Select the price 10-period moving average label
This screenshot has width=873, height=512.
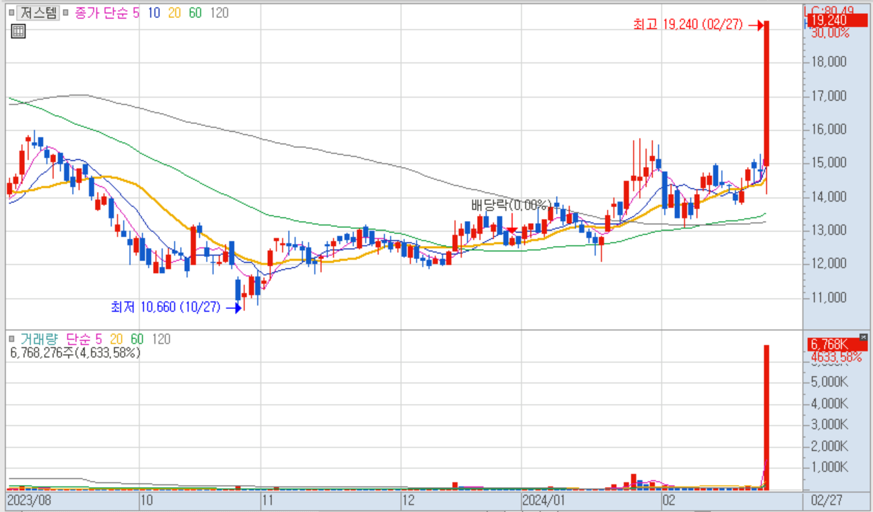click(154, 12)
